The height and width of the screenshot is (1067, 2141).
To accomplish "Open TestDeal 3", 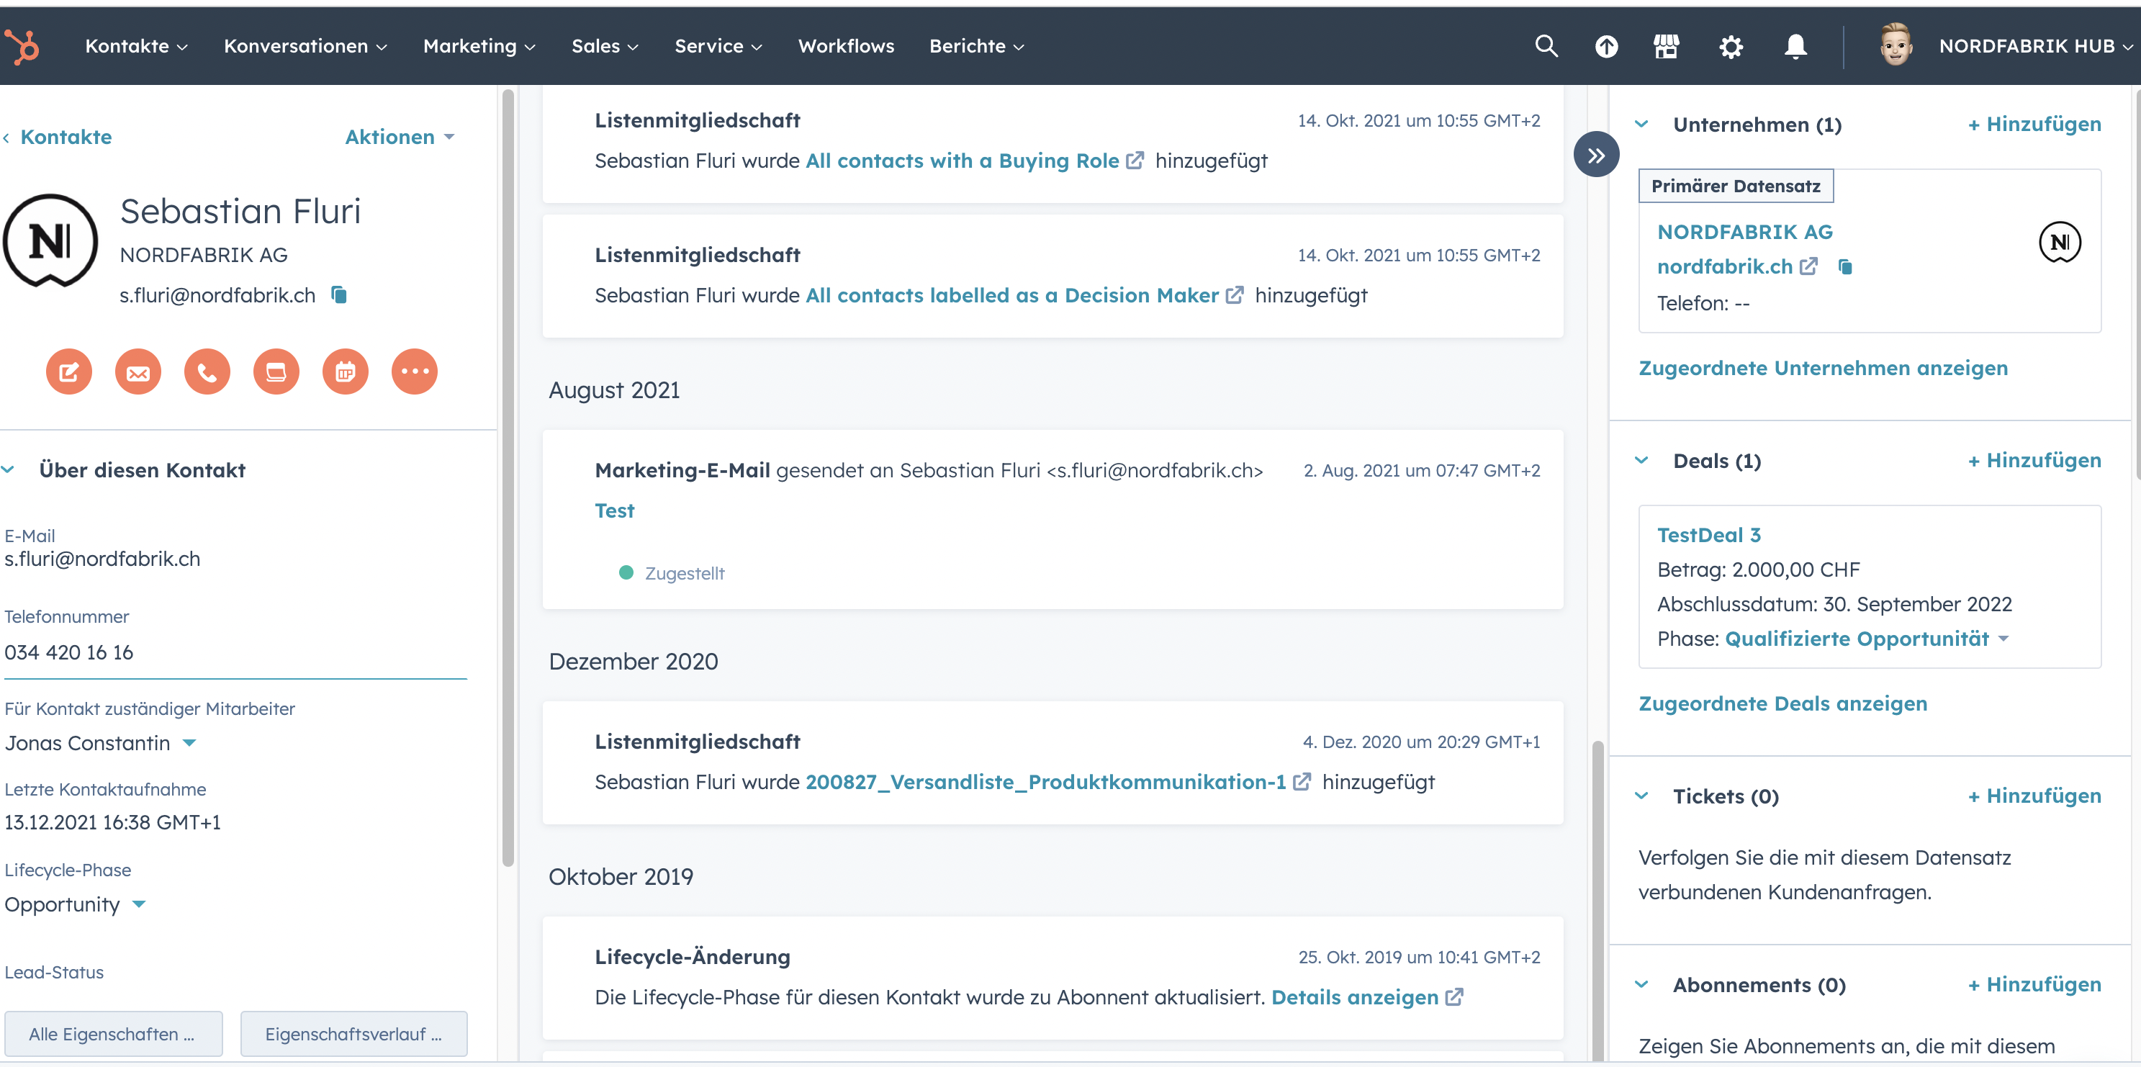I will click(1709, 534).
